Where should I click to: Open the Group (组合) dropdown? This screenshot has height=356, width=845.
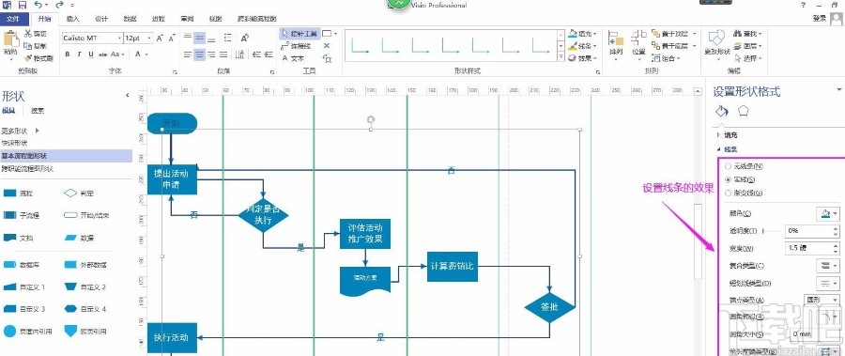click(x=666, y=58)
